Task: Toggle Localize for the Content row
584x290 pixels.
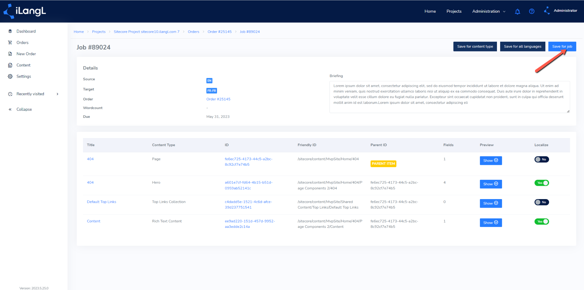Action: coord(541,222)
